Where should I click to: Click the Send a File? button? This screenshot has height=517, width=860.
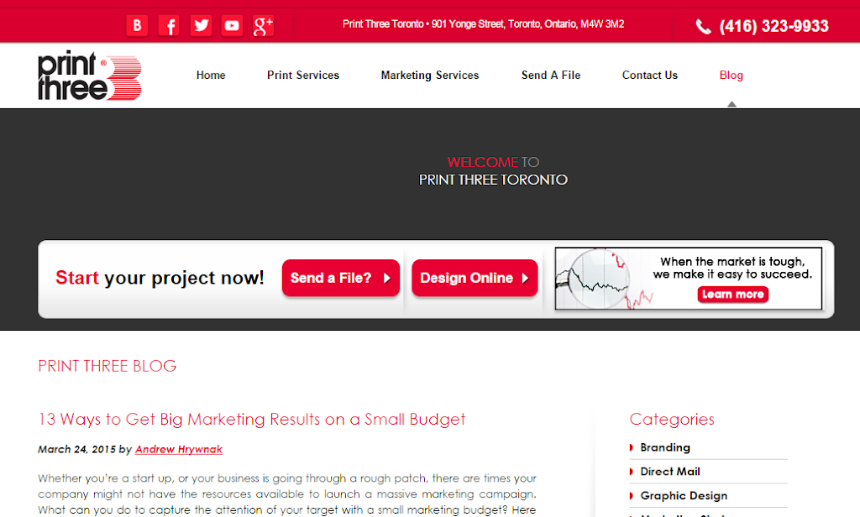pos(341,278)
